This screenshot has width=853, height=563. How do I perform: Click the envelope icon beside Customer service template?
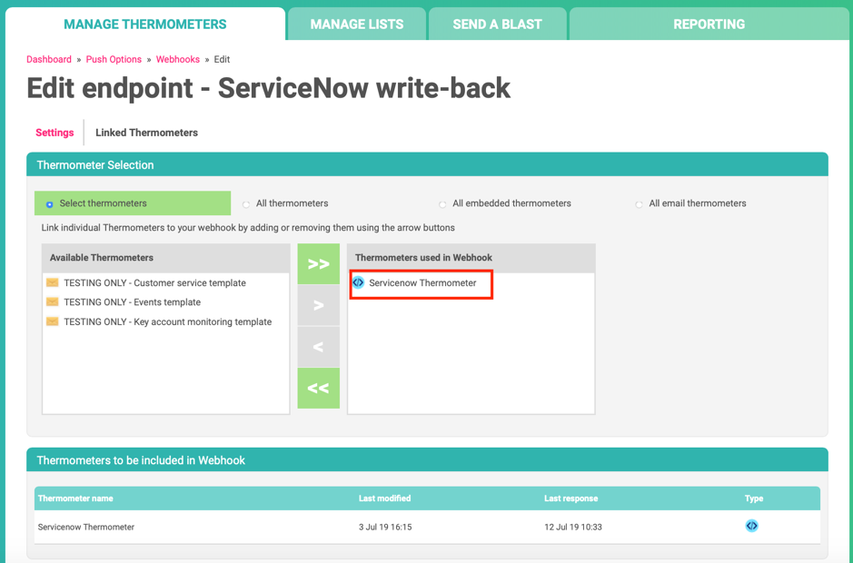[52, 282]
